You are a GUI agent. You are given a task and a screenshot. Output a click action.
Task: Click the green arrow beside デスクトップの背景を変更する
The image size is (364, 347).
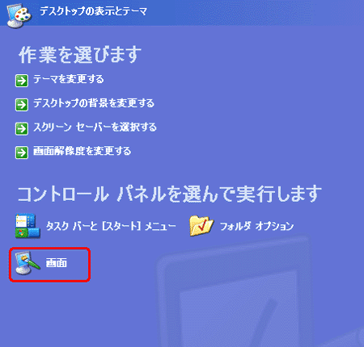[22, 105]
